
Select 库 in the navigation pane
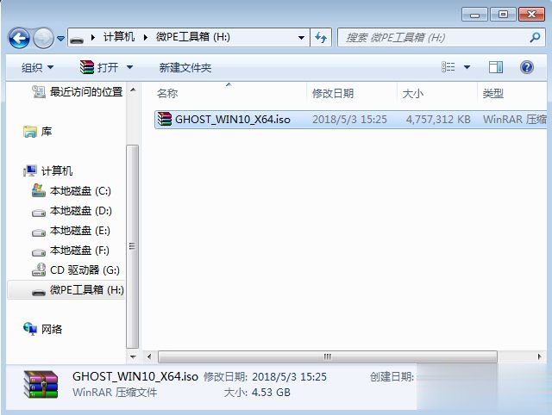pos(47,132)
